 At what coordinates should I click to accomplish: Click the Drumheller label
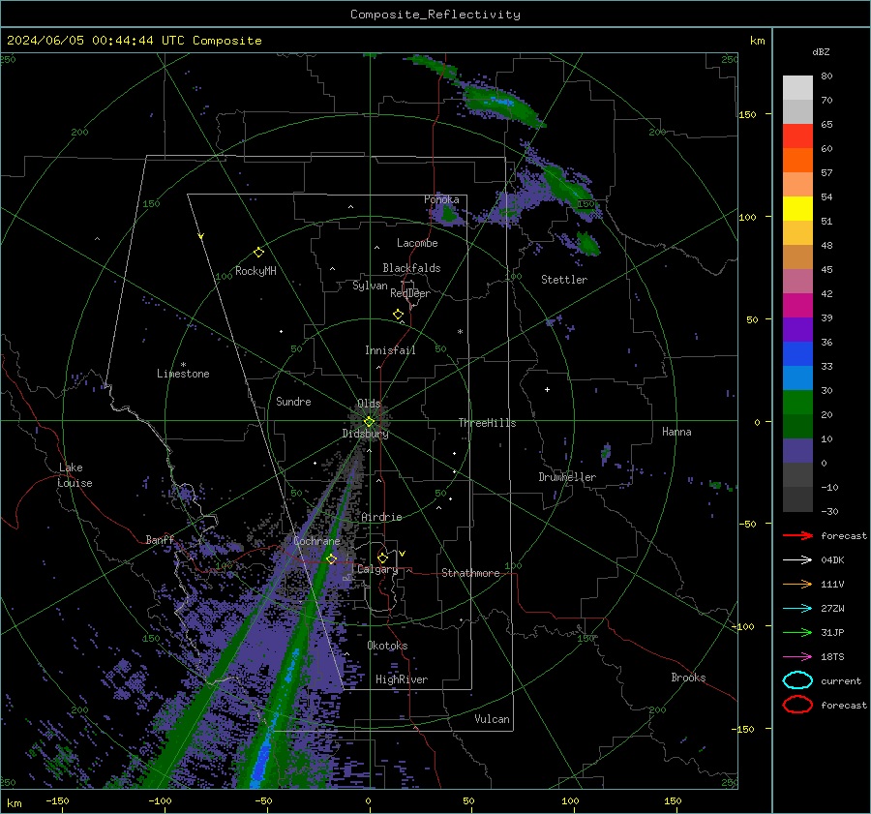tap(567, 477)
